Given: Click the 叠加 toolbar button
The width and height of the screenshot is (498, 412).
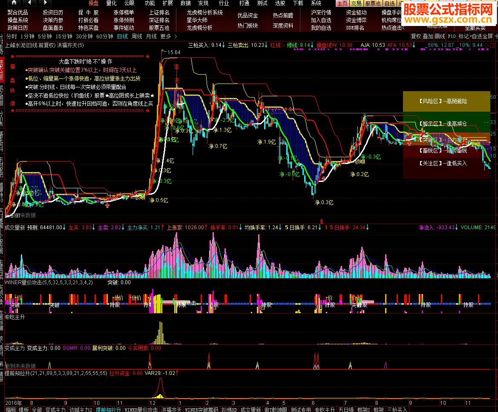Looking at the screenshot, I should [428, 37].
